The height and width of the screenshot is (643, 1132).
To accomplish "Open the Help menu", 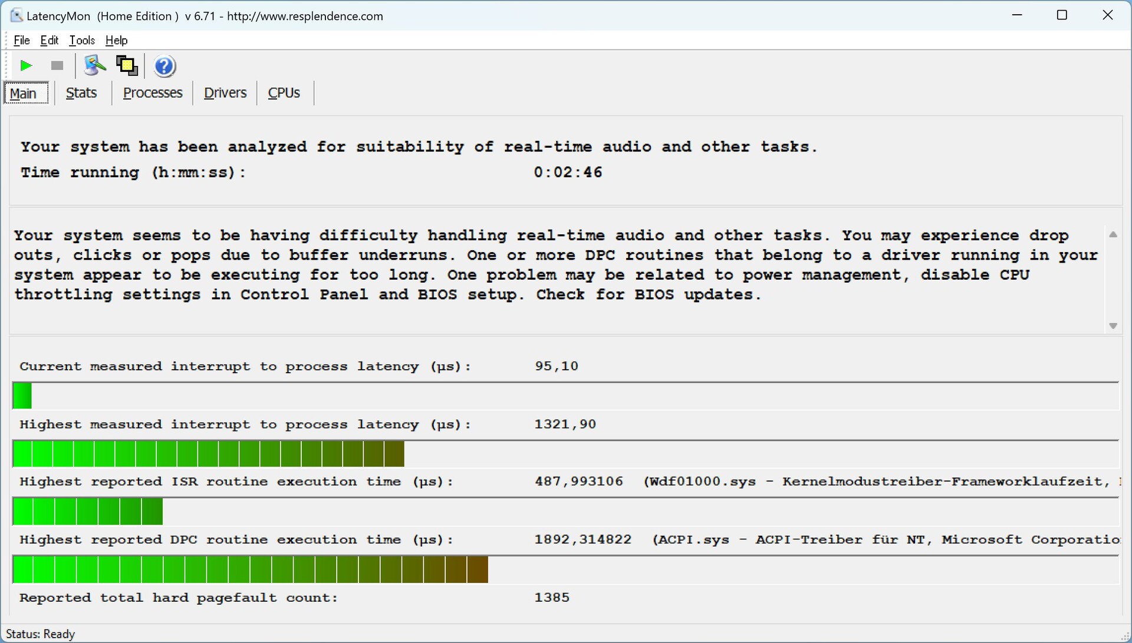I will tap(116, 40).
